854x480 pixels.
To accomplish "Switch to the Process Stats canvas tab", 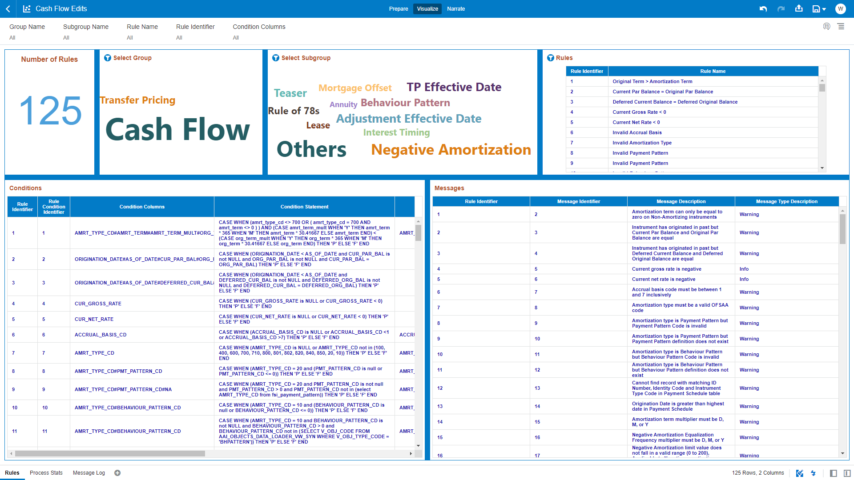I will (x=46, y=473).
